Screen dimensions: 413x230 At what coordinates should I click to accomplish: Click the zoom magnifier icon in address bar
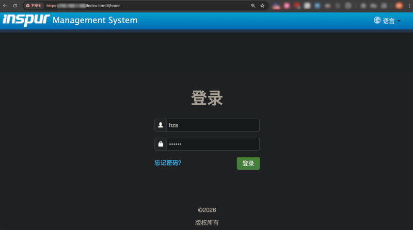click(253, 6)
